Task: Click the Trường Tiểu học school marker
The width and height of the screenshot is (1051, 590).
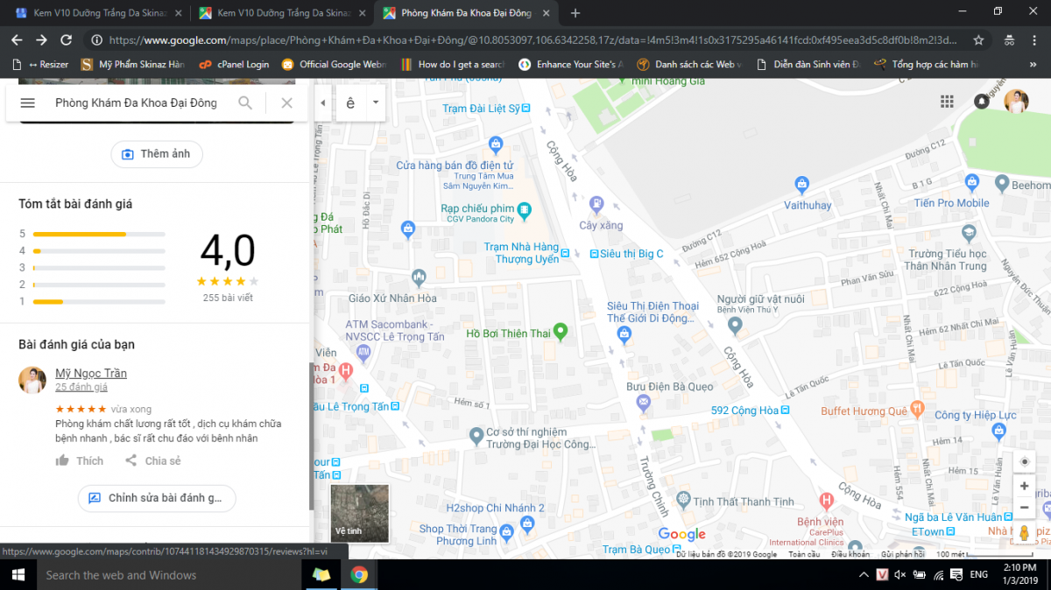Action: (x=969, y=234)
